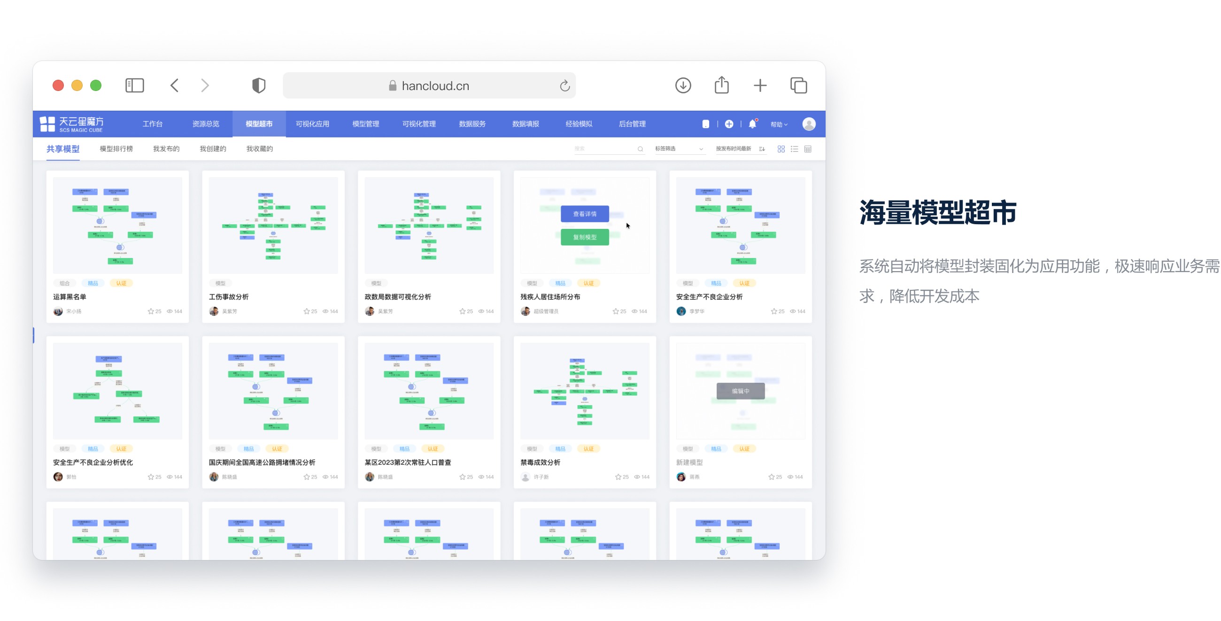Switch to list view

pyautogui.click(x=795, y=149)
